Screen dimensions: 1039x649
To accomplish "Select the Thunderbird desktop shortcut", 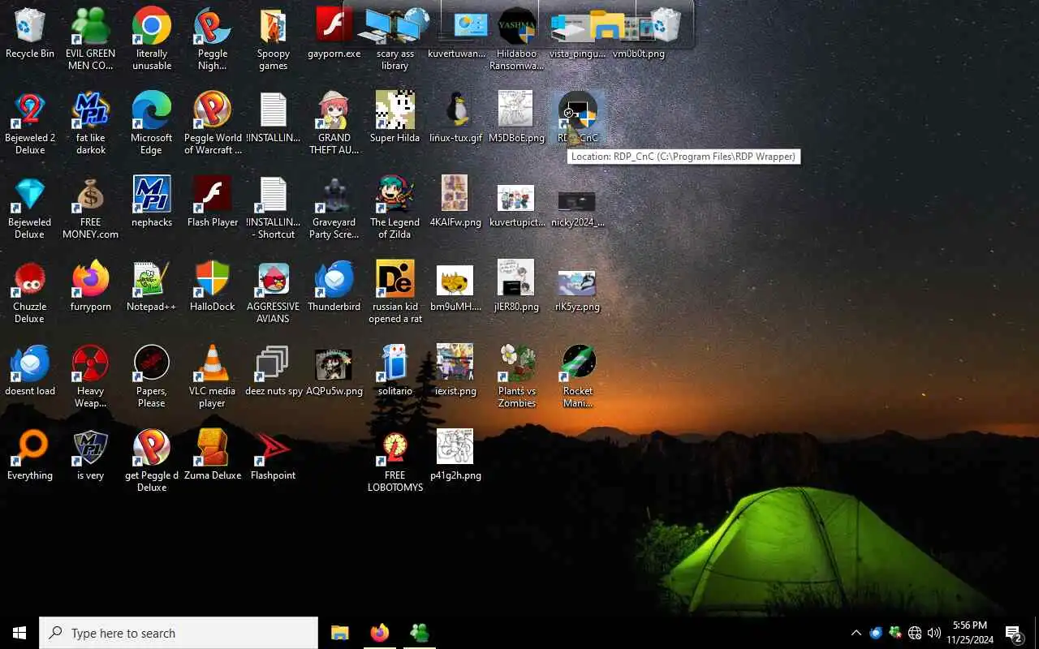I will [334, 286].
